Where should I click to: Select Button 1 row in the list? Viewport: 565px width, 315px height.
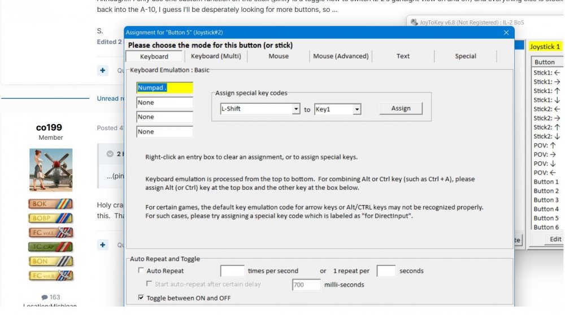tap(546, 182)
